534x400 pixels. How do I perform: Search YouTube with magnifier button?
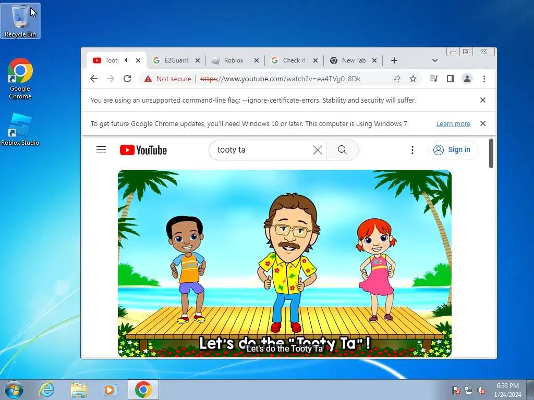pos(342,150)
